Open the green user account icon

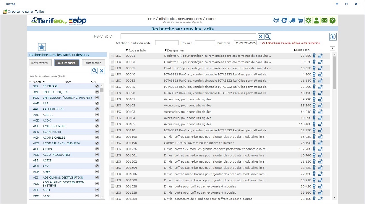point(317,20)
